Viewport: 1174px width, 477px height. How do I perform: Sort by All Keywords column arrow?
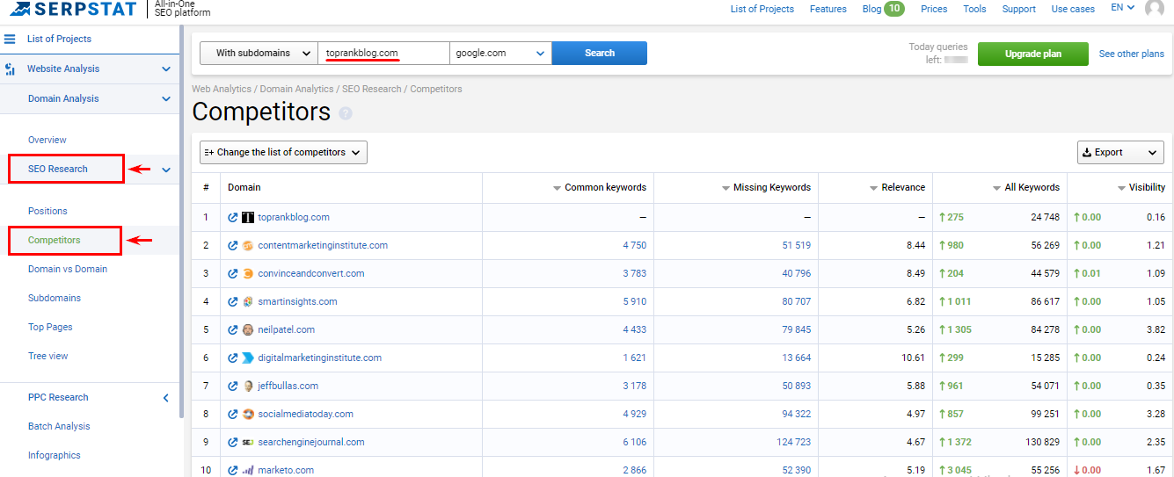997,188
